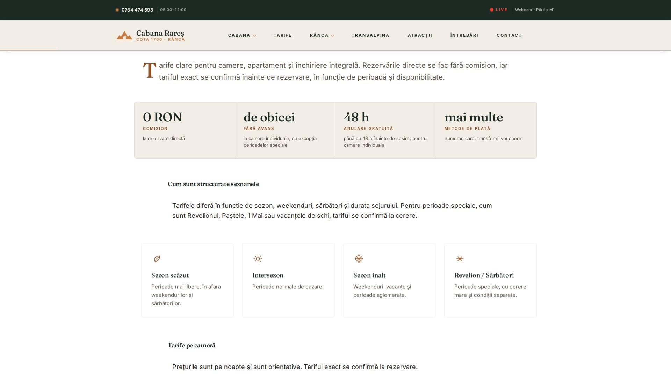Select the Revelion / Sărbători card title

[484, 275]
